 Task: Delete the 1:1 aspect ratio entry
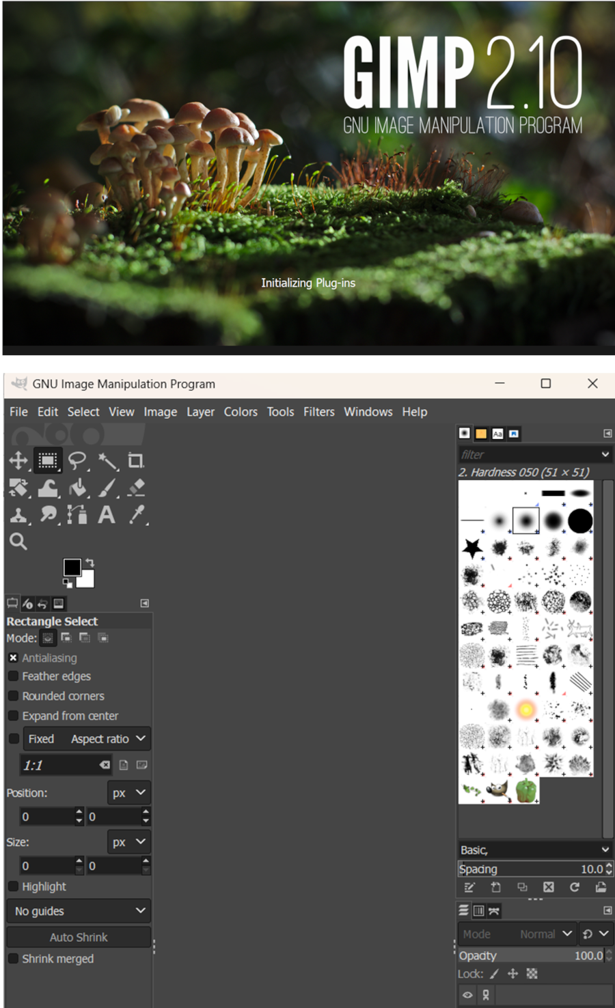pyautogui.click(x=105, y=765)
